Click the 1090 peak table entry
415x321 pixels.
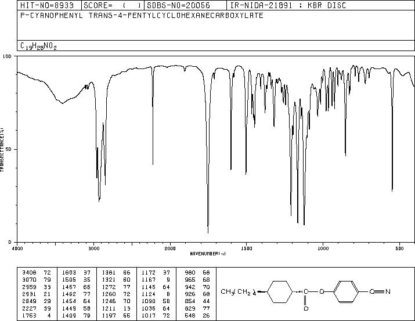156,301
